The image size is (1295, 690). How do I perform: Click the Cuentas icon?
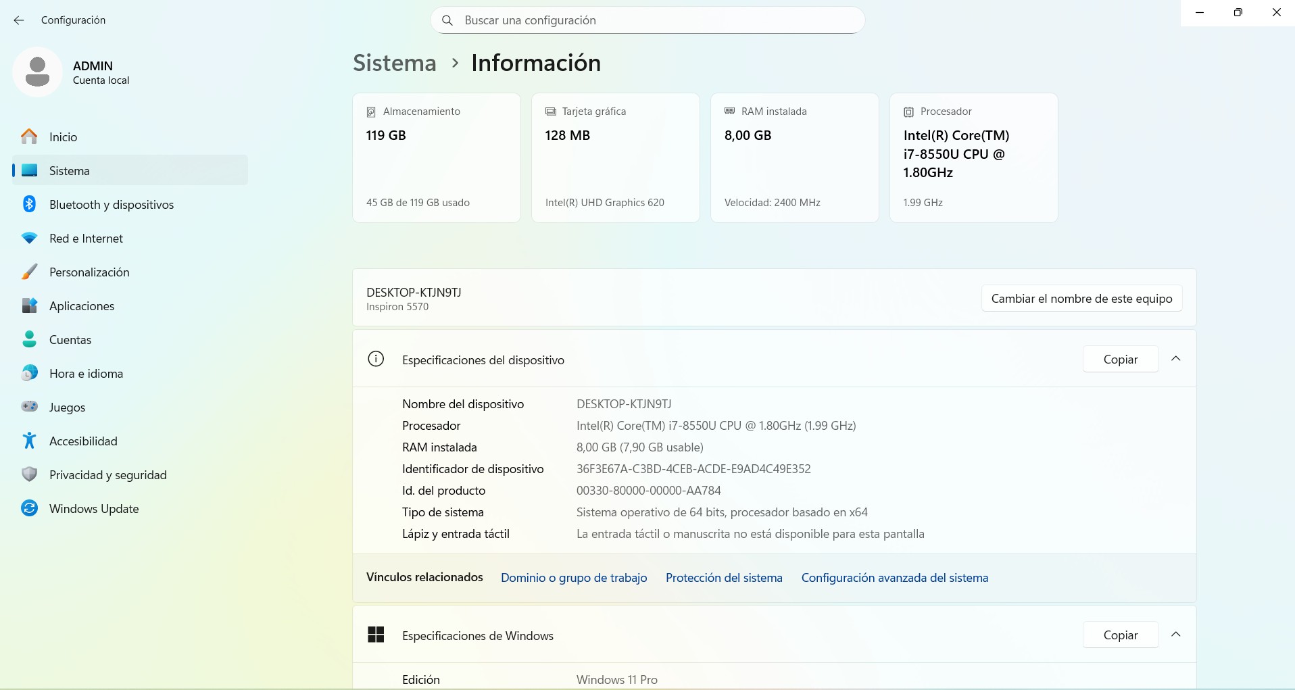[28, 339]
